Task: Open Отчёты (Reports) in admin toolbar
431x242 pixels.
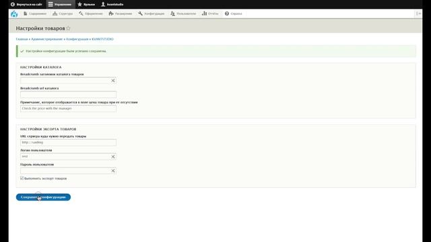Action: point(210,13)
